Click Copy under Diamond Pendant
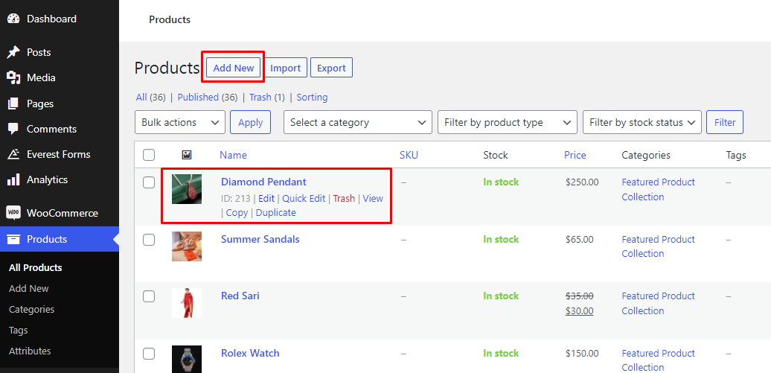Screen dimensions: 771x373 coord(237,213)
